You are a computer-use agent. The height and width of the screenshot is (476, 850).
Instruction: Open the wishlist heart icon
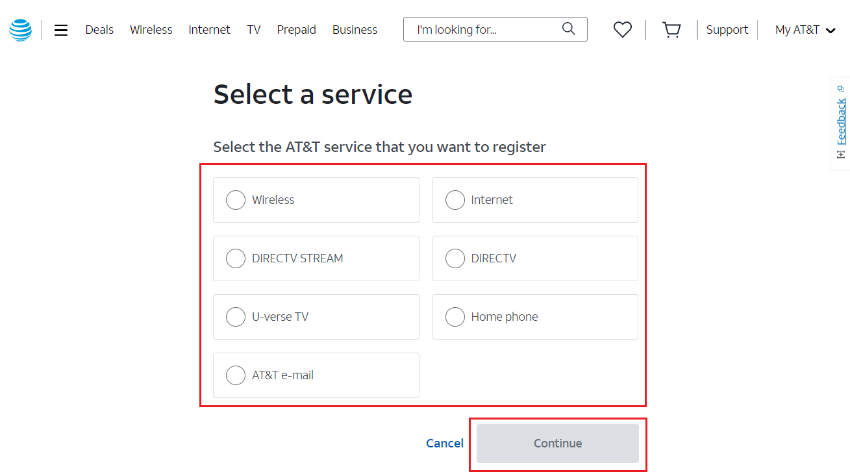click(x=622, y=29)
